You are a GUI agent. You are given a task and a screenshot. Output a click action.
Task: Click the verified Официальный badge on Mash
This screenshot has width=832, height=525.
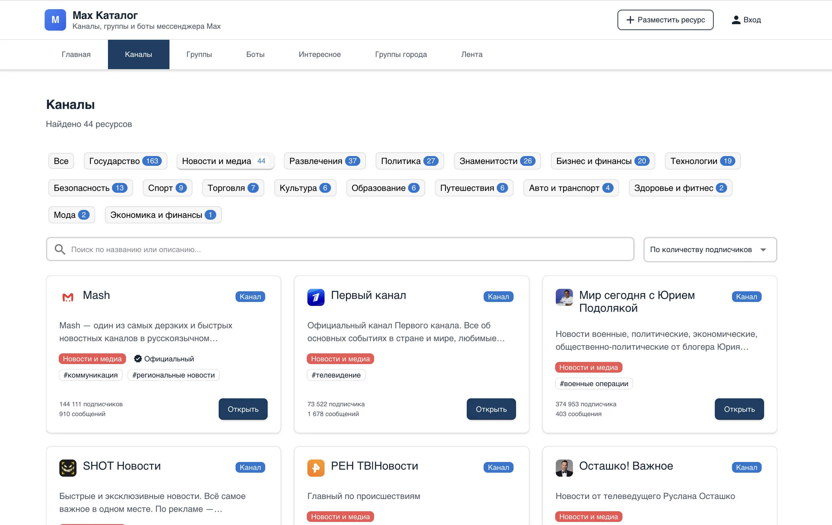click(x=164, y=358)
